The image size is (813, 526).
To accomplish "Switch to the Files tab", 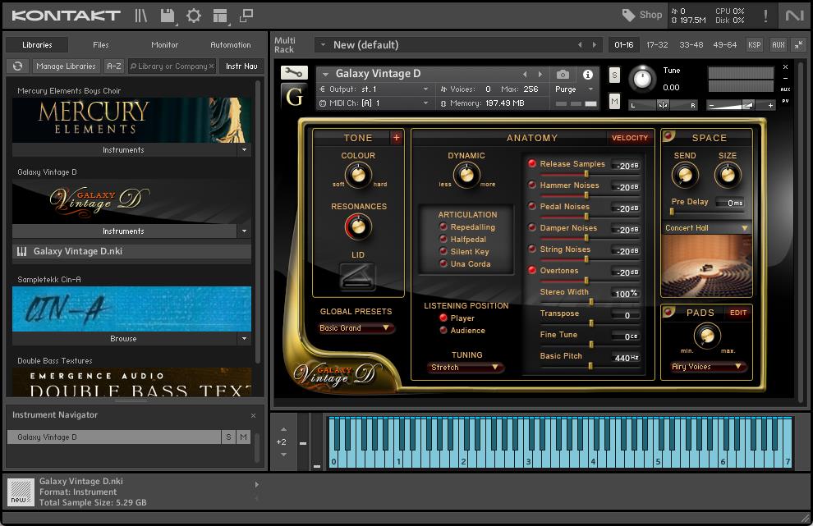I will (x=100, y=45).
